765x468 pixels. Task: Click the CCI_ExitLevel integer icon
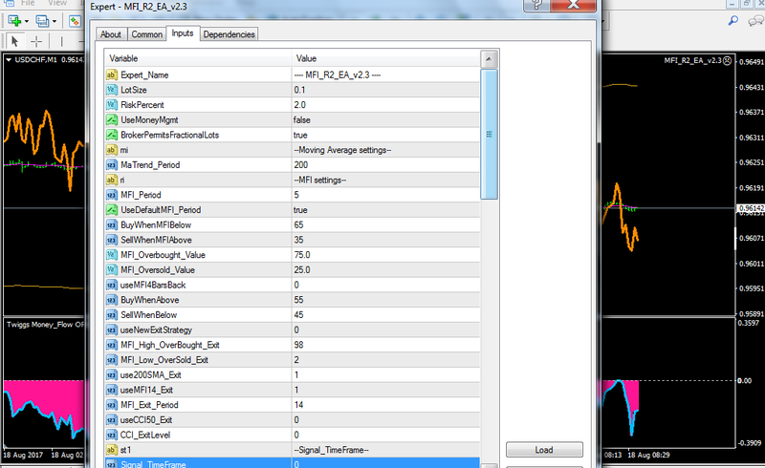112,435
